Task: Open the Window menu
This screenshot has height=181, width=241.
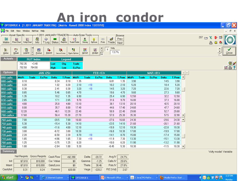Action: [x=26, y=31]
